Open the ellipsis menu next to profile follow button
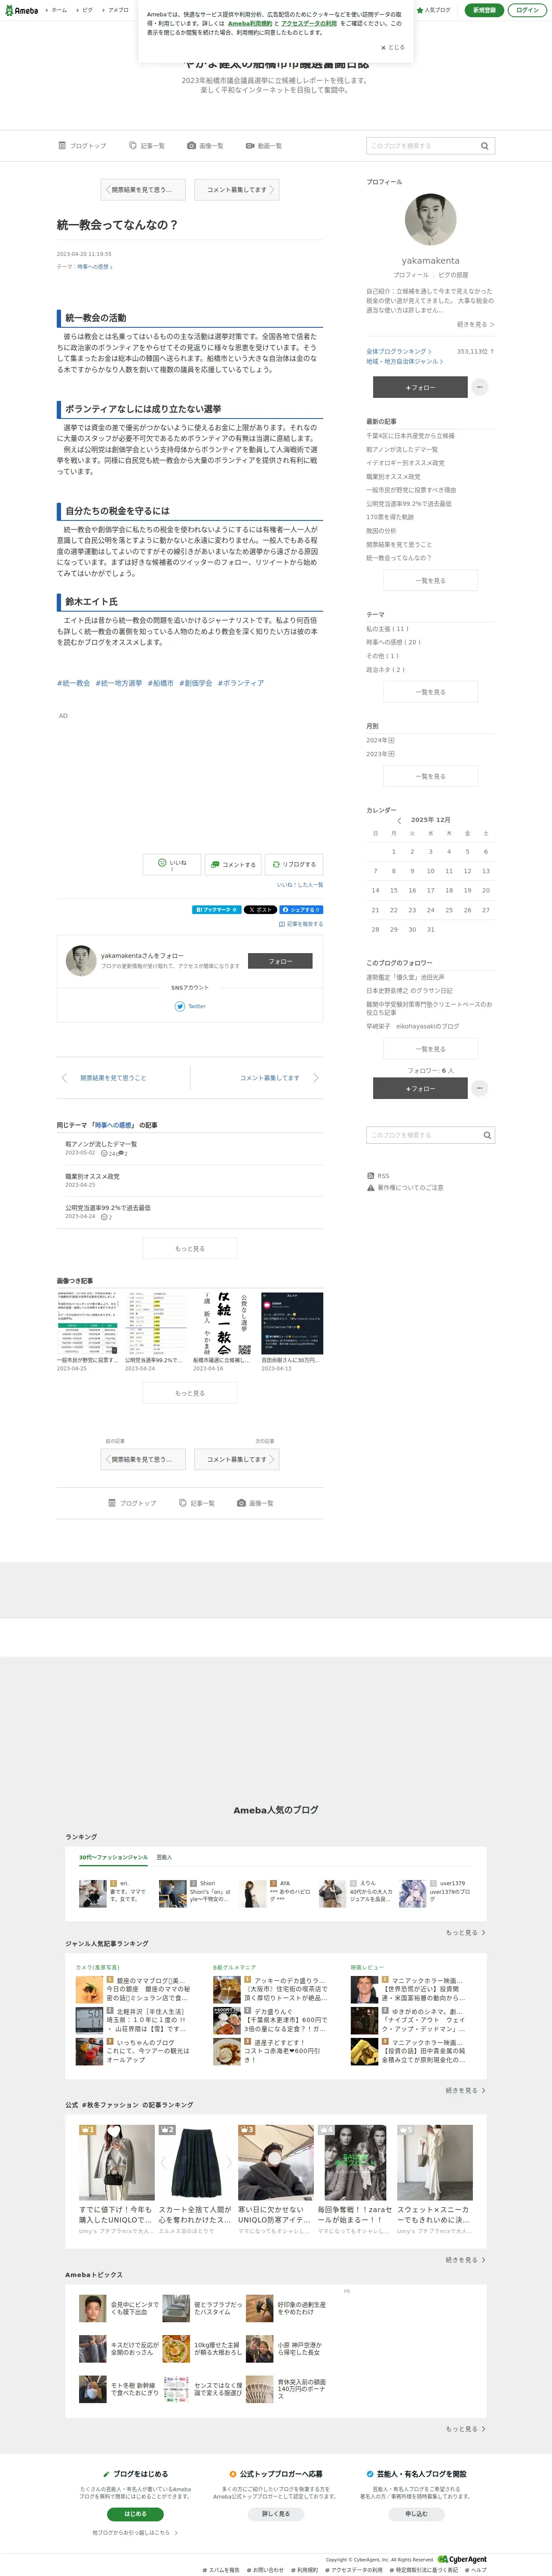This screenshot has width=552, height=2576. pos(480,387)
